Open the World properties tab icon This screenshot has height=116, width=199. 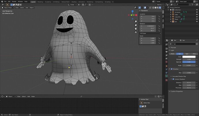pyautogui.click(x=166, y=62)
